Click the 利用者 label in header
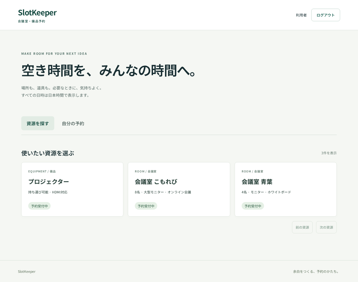The height and width of the screenshot is (282, 358). tap(301, 15)
